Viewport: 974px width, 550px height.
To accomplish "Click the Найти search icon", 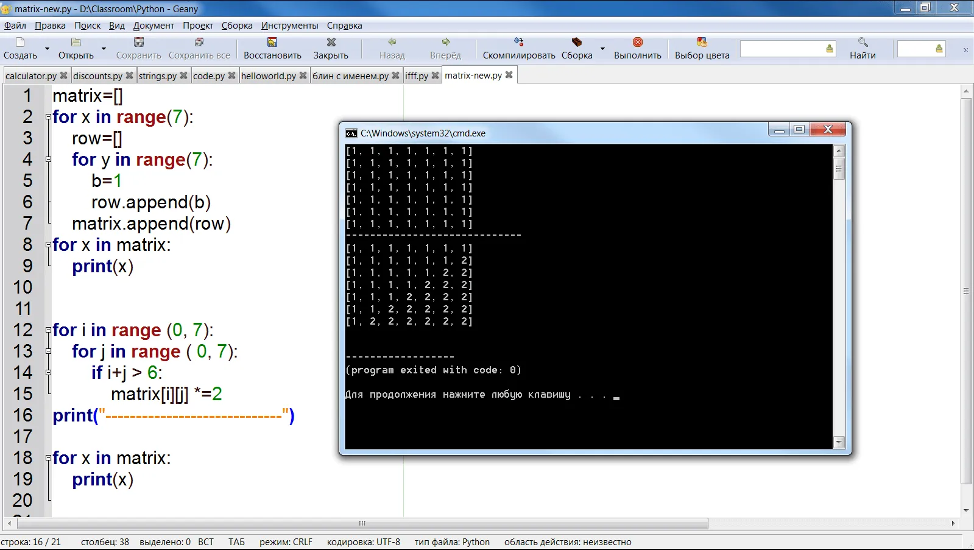I will click(863, 42).
